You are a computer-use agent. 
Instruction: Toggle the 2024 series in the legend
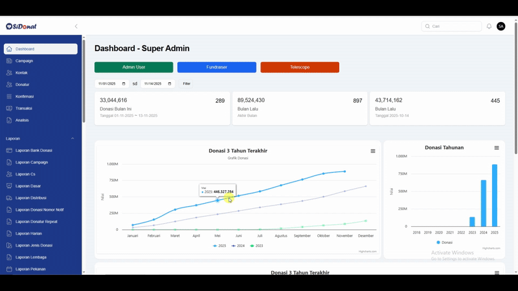(238, 246)
